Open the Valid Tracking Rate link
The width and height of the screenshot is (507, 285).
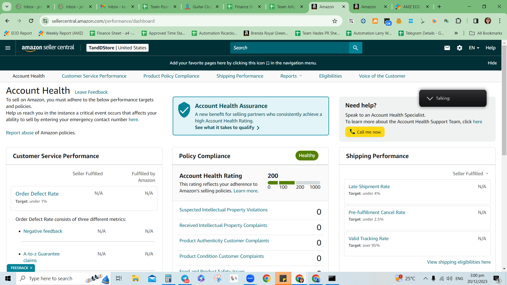(x=369, y=239)
